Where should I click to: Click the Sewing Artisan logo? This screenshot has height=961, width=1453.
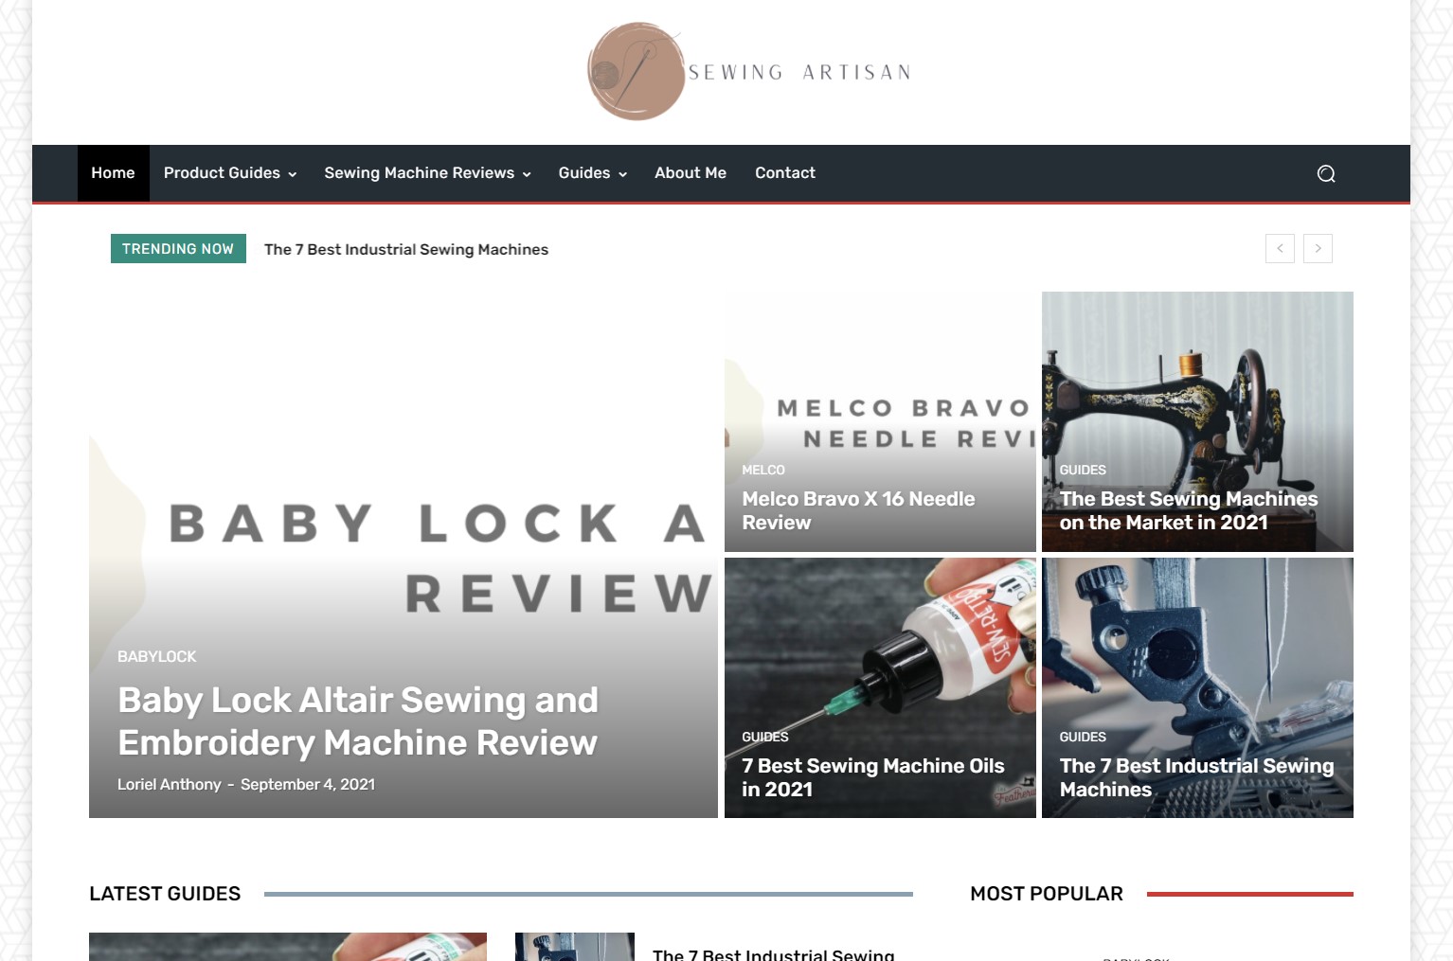[x=748, y=72]
